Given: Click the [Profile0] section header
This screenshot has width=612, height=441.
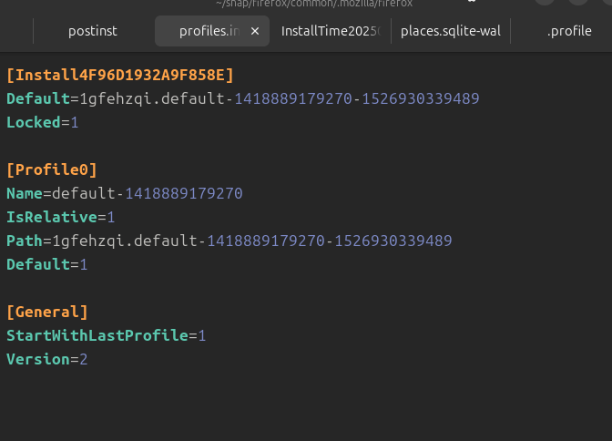Looking at the screenshot, I should tap(52, 169).
